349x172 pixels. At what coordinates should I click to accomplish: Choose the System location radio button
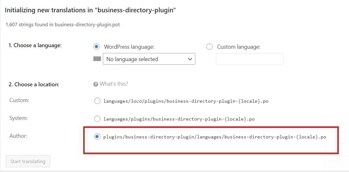[97, 119]
